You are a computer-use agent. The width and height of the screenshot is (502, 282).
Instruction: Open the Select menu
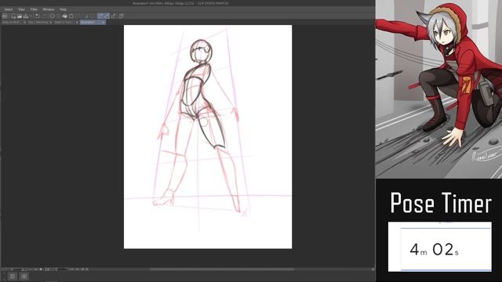[x=9, y=9]
